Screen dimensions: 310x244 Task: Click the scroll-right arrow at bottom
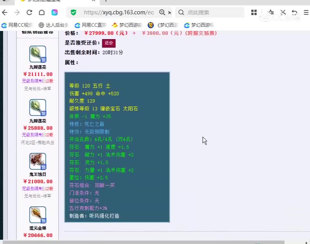(x=307, y=242)
